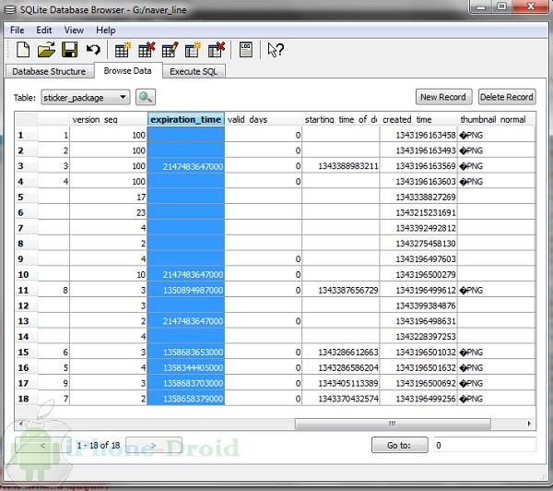Select the created time column header
Viewport: 553px width, 491px height.
pyautogui.click(x=418, y=119)
